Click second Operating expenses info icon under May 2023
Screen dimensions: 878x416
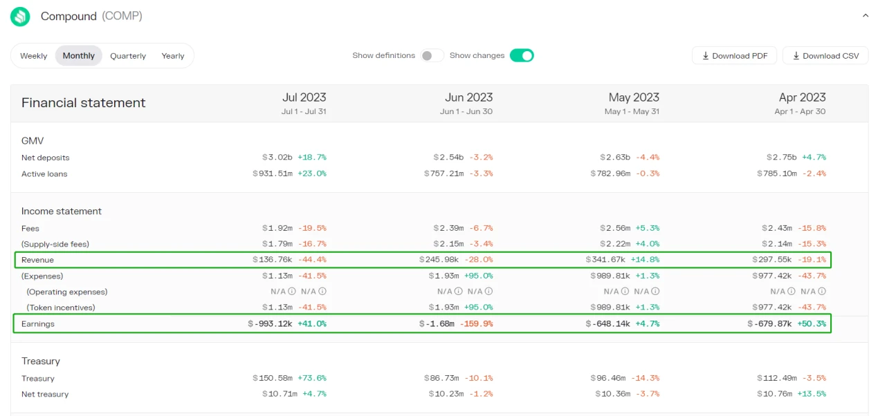point(656,292)
